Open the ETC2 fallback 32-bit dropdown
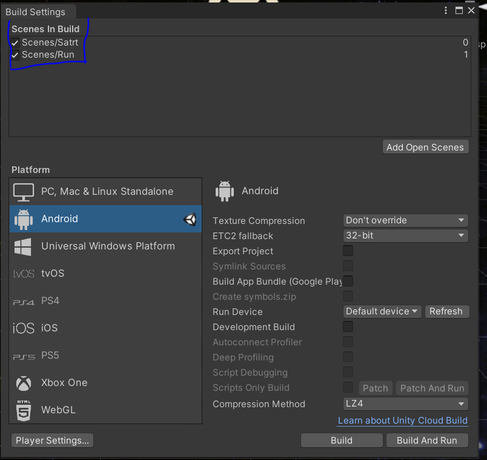 pyautogui.click(x=405, y=235)
